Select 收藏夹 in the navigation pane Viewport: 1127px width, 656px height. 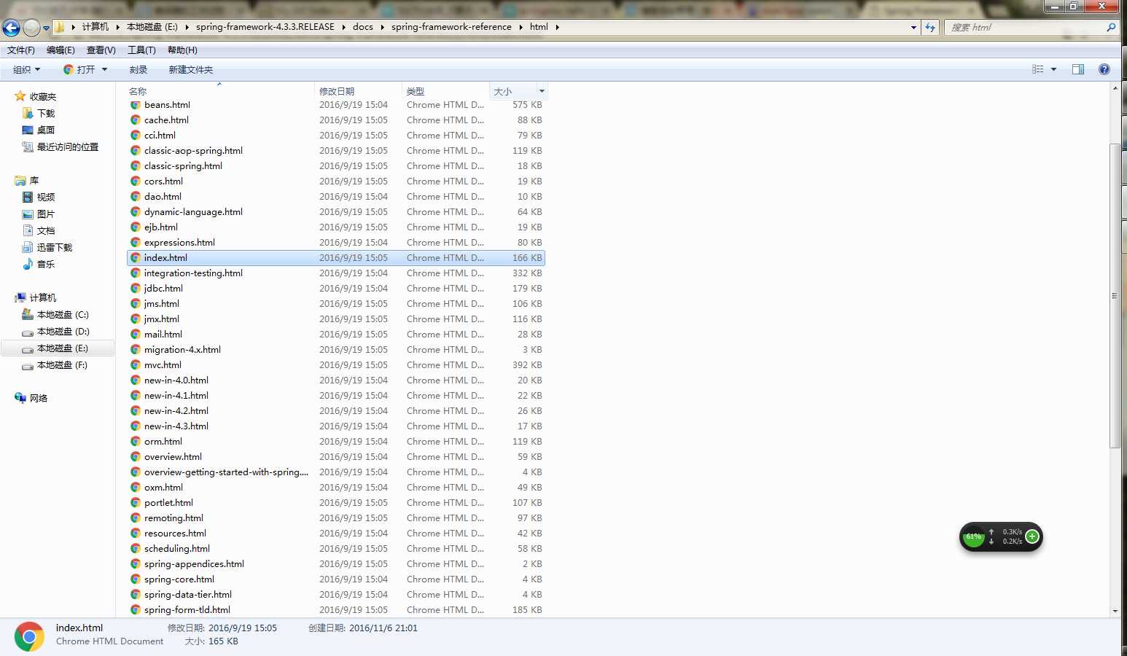click(x=36, y=96)
